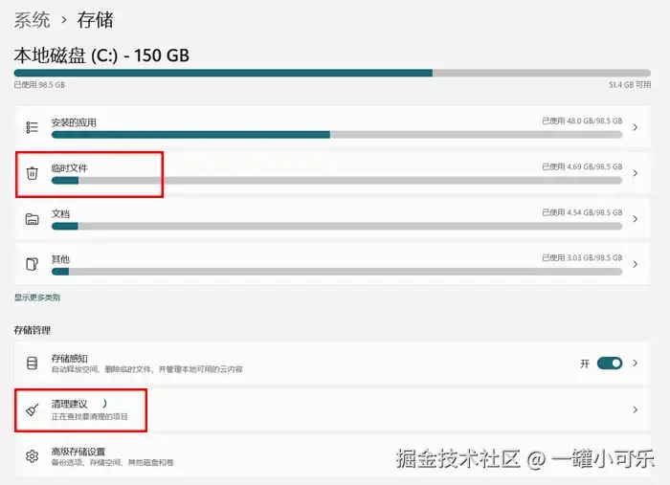The width and height of the screenshot is (670, 485).
Task: Open the 其他 row chevron
Action: (x=635, y=264)
